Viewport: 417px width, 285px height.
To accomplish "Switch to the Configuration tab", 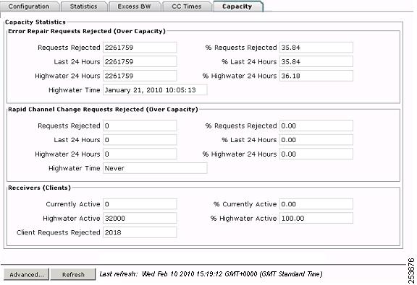I will coord(29,6).
